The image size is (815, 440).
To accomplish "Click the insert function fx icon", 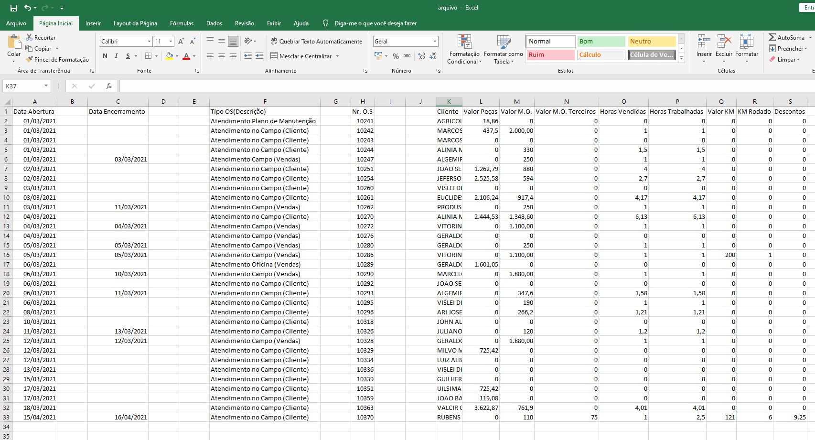I will pos(109,86).
